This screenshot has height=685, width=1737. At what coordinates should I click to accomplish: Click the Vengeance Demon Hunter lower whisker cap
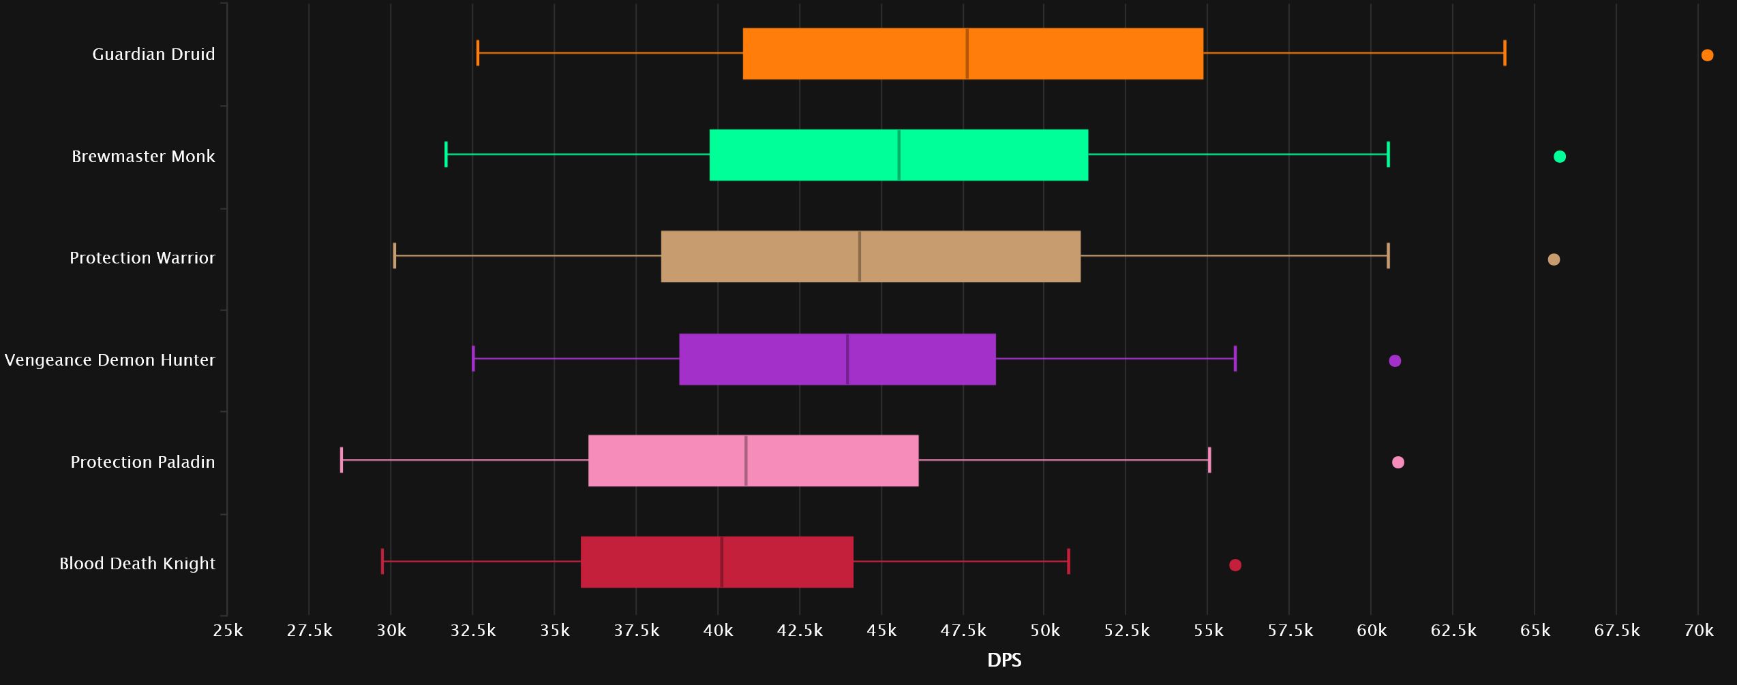(473, 359)
